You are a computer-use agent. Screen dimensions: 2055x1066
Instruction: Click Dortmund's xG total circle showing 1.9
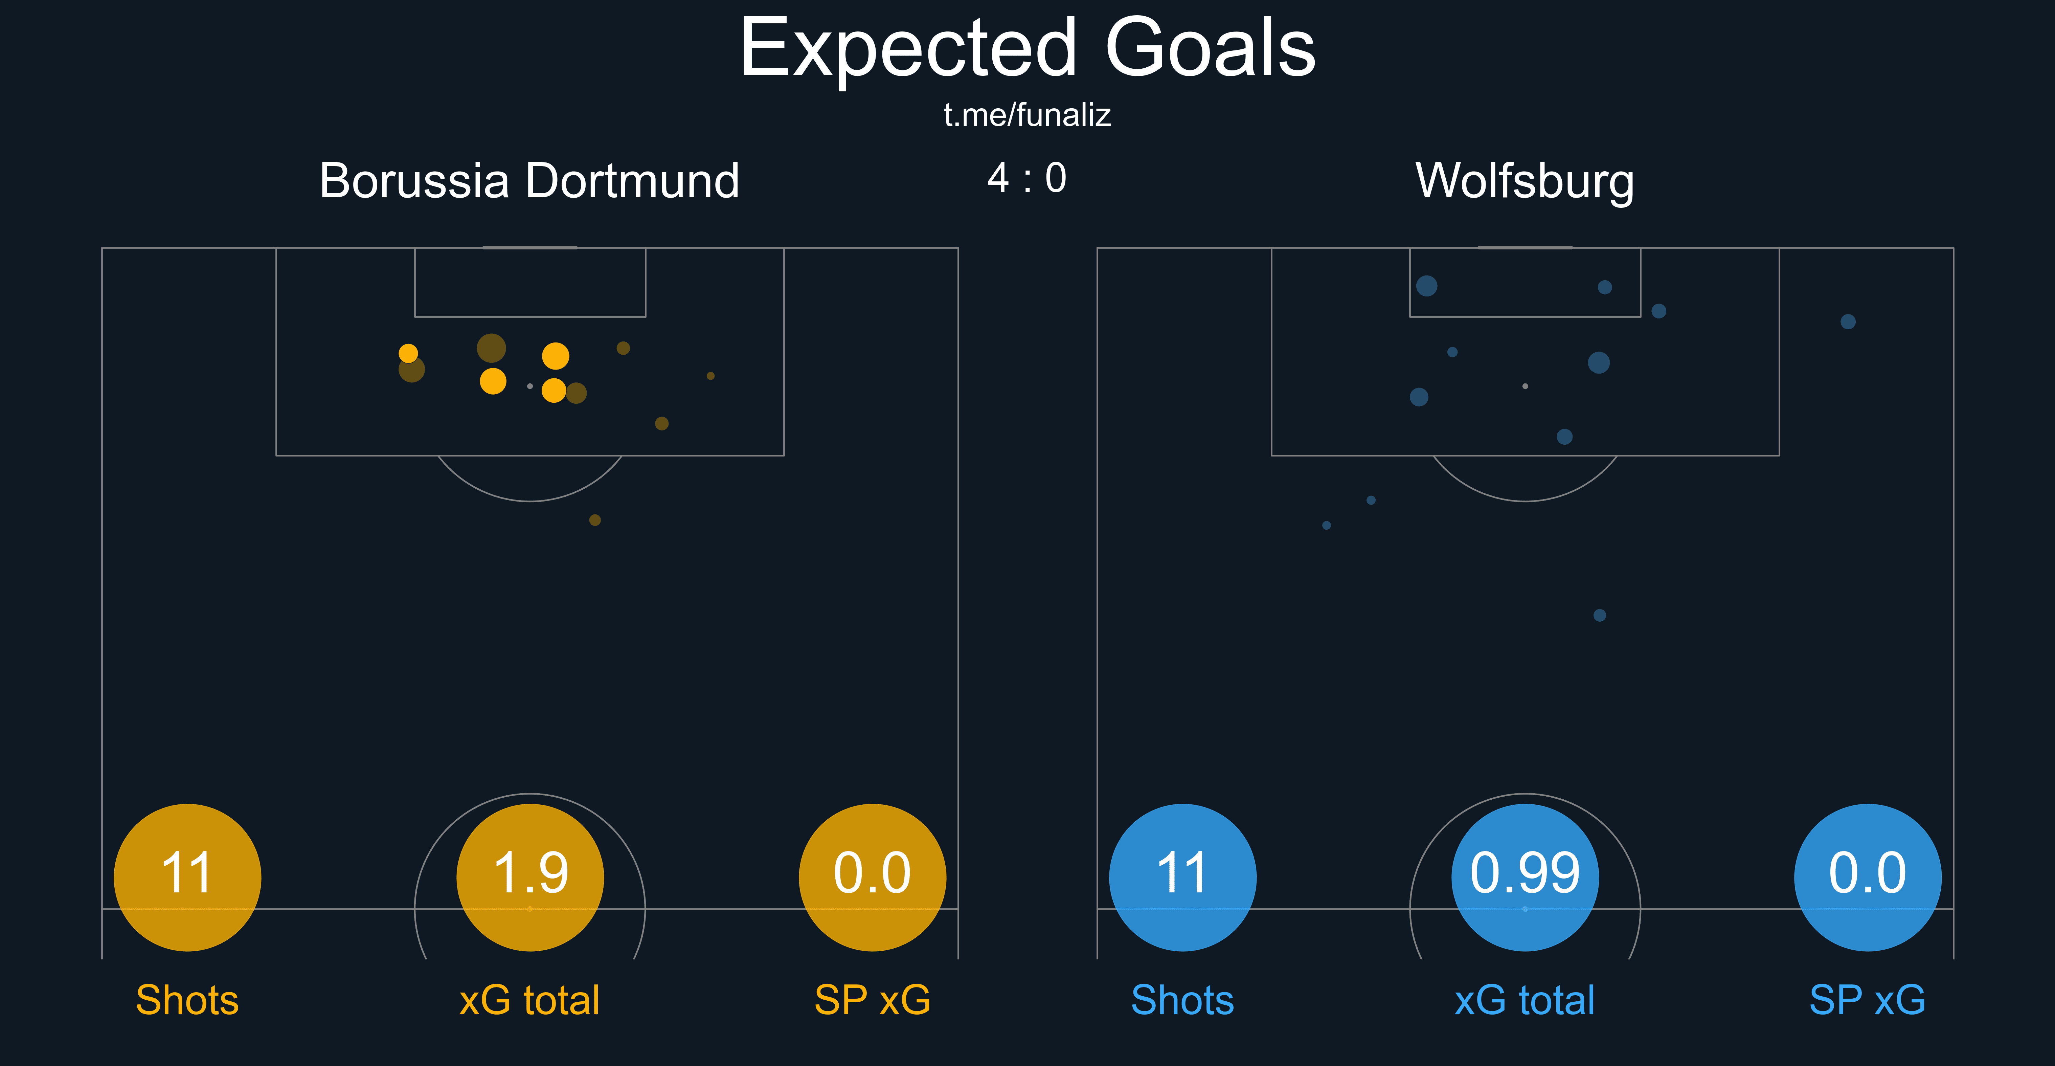[x=530, y=877]
